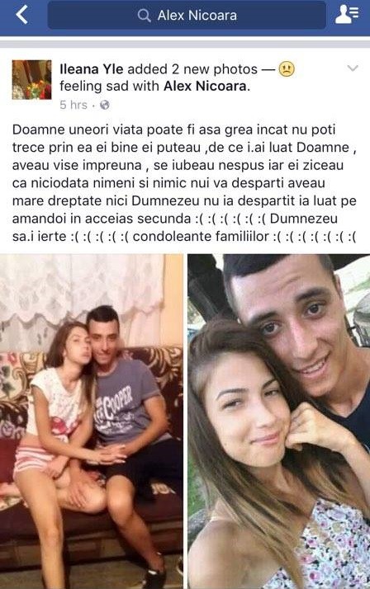Click the globe public privacy icon
Viewport: 370px width, 589px height.
tap(105, 106)
